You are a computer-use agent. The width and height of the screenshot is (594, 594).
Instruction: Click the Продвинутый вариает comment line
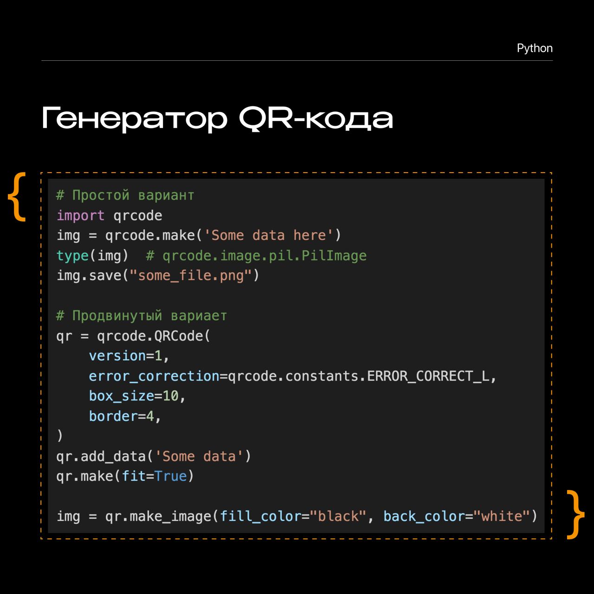tap(142, 316)
